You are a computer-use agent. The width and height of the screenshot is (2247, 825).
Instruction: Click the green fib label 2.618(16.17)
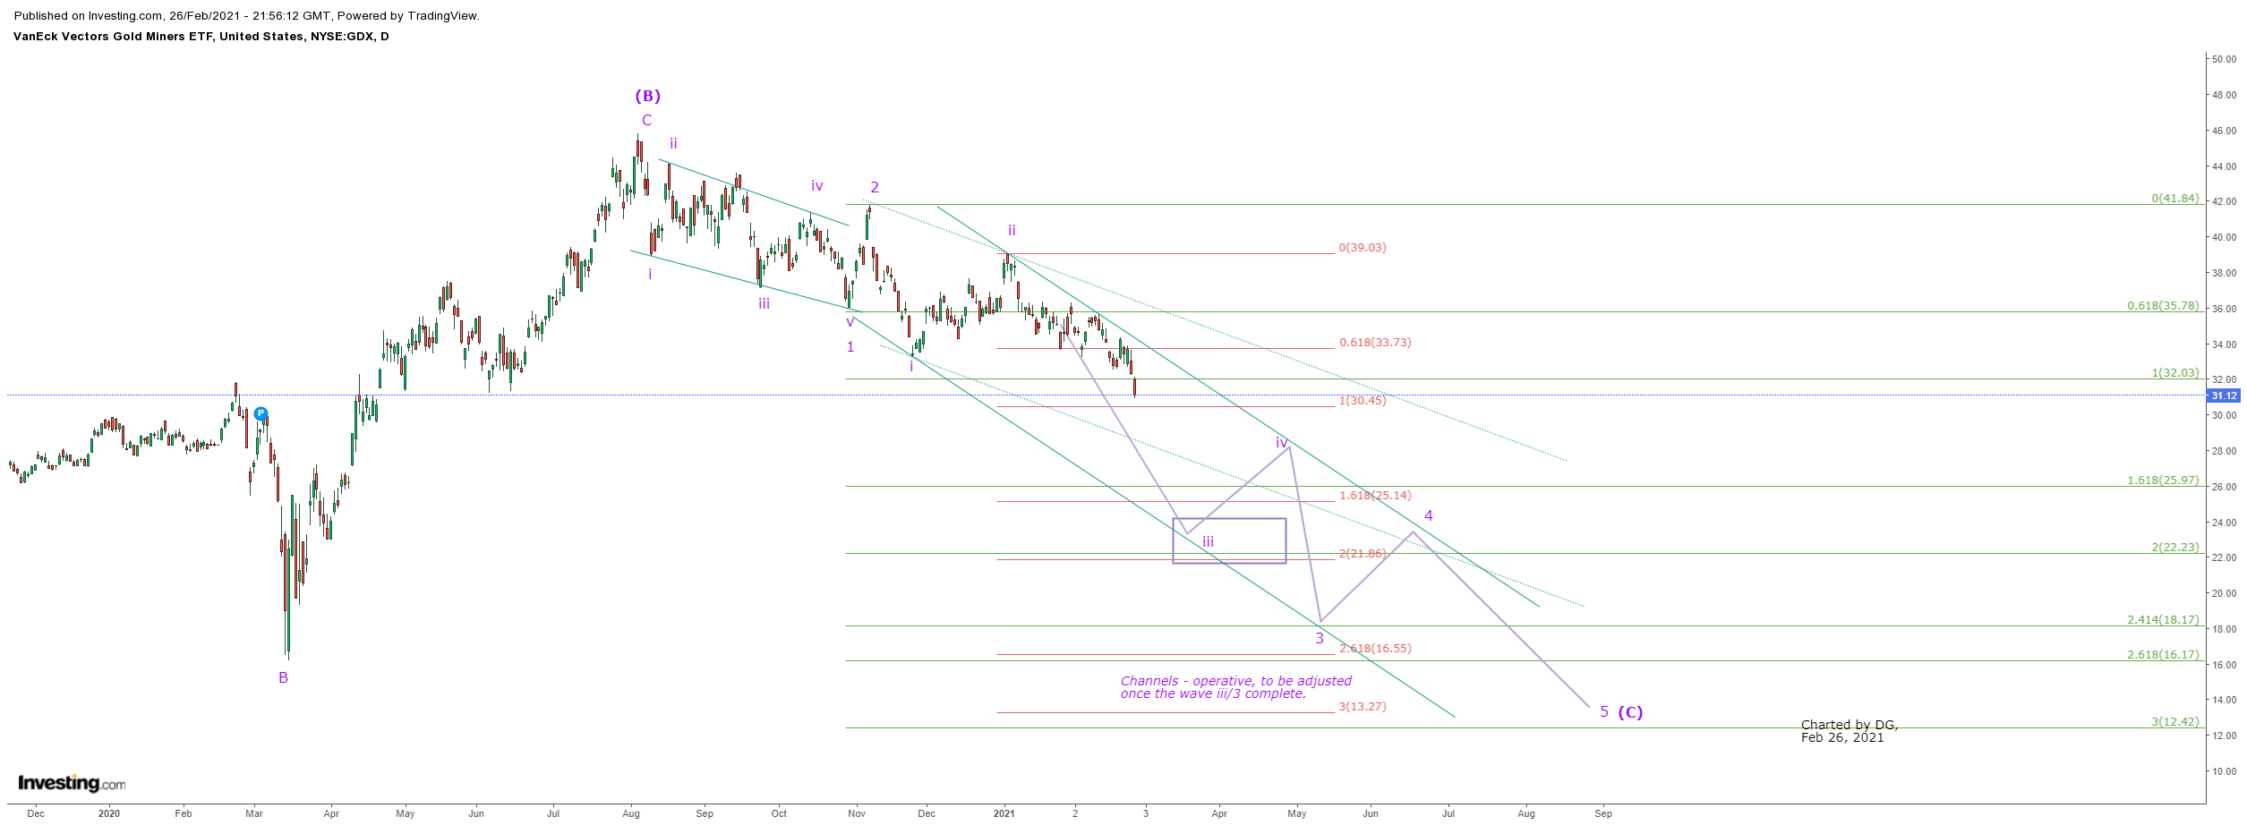[x=2163, y=655]
